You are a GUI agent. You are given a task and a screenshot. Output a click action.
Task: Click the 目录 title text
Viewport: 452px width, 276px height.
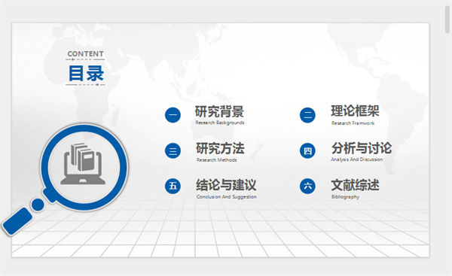tap(86, 74)
